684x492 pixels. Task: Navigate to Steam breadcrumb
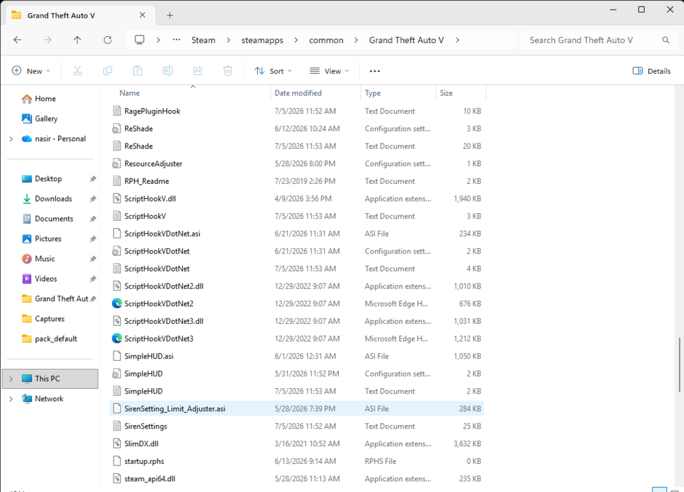click(203, 40)
